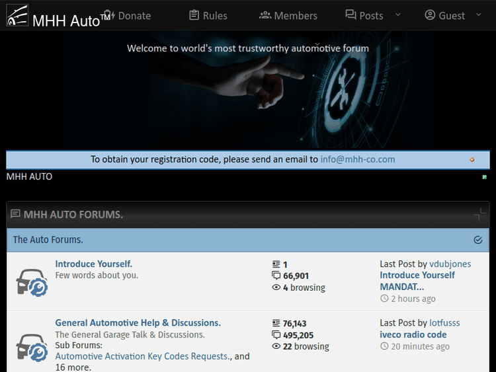Click the Posts speech bubbles icon
The image size is (496, 372).
point(351,15)
